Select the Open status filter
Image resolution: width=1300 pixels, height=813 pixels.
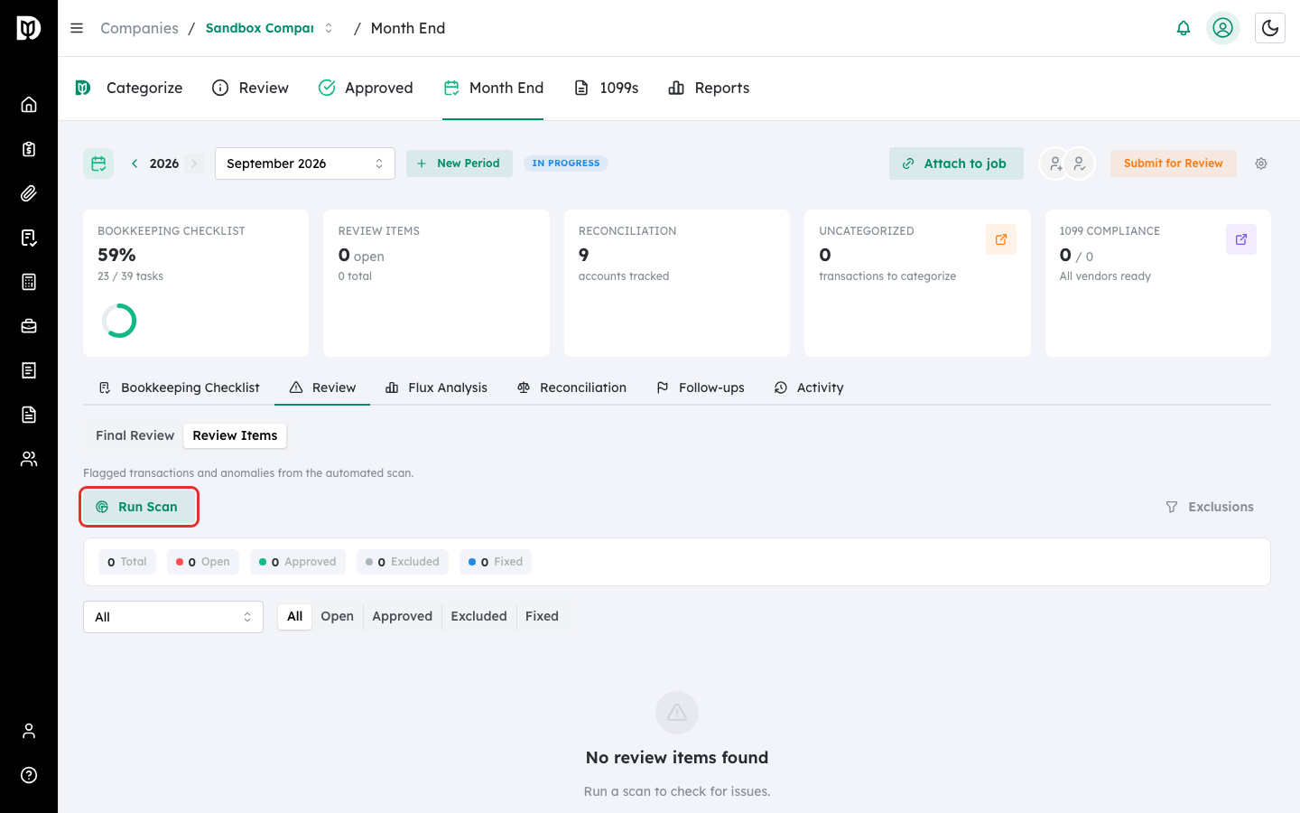(x=338, y=616)
